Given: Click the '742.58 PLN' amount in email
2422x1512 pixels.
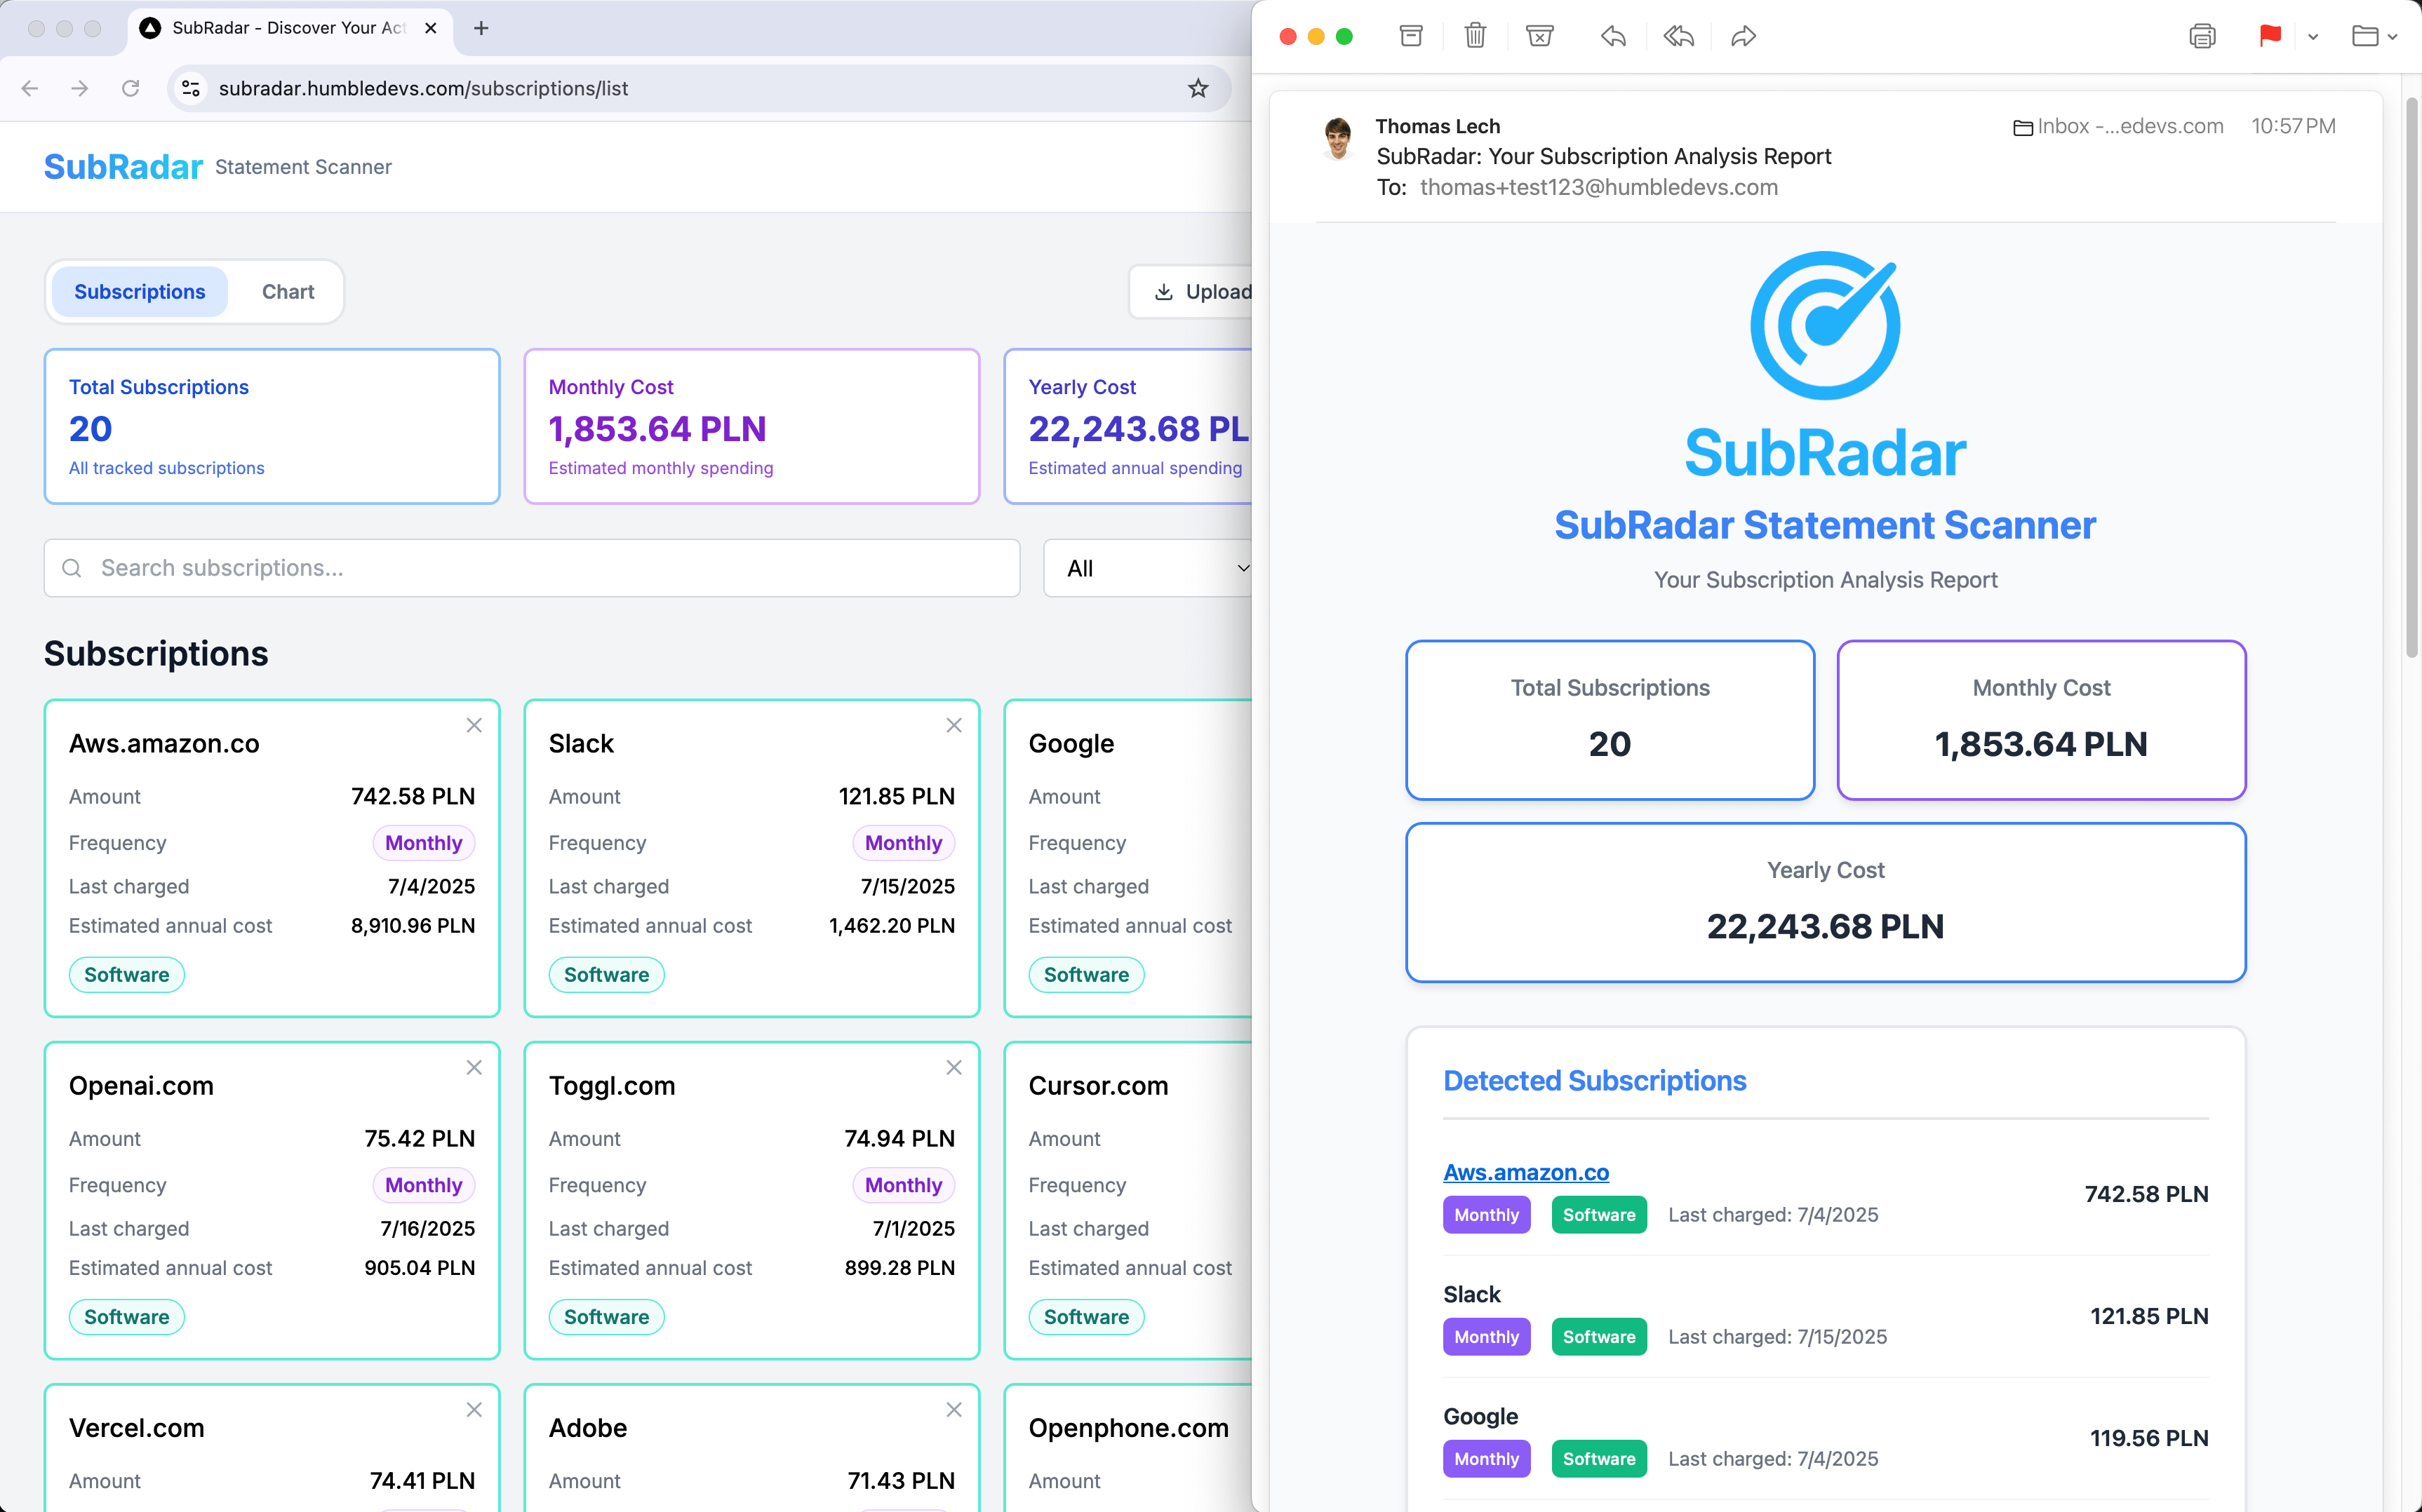Looking at the screenshot, I should [2146, 1194].
